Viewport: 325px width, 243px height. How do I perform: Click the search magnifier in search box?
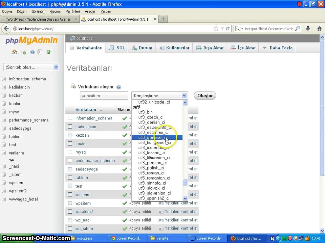point(298,28)
